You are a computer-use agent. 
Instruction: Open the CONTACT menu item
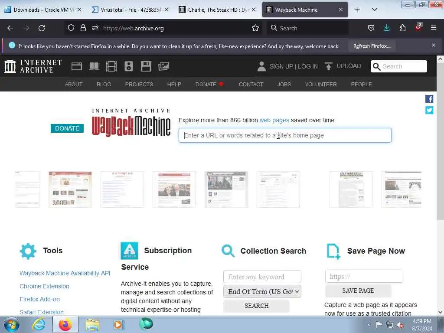251,85
